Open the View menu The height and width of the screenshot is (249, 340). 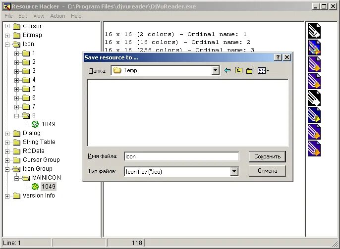click(x=39, y=16)
